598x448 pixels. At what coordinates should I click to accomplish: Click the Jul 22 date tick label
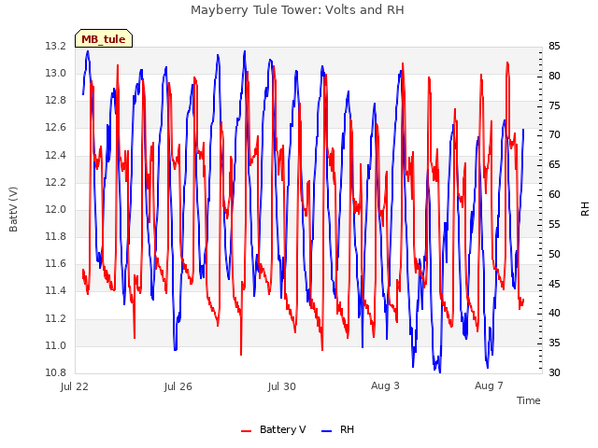(x=75, y=386)
